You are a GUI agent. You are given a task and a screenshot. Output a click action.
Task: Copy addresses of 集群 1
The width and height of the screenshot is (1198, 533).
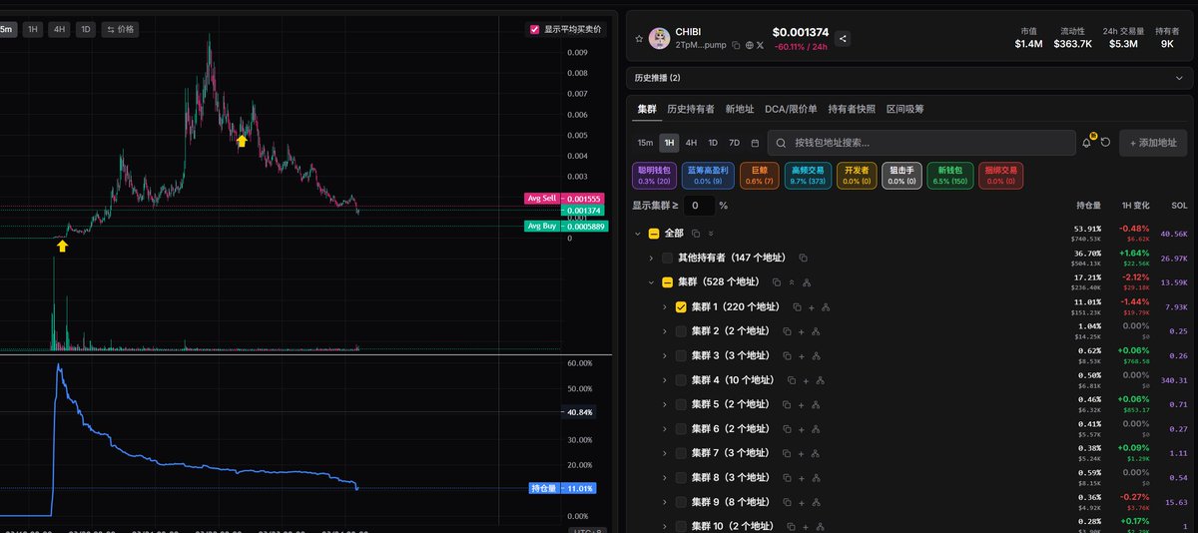tap(798, 307)
